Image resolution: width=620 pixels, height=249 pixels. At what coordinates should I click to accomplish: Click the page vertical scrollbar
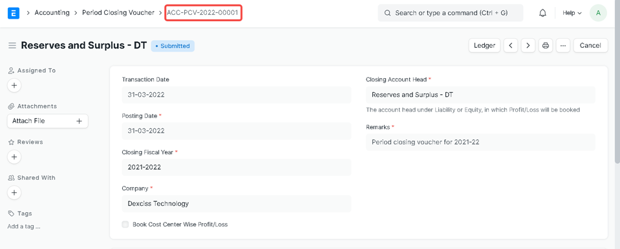pos(617,83)
